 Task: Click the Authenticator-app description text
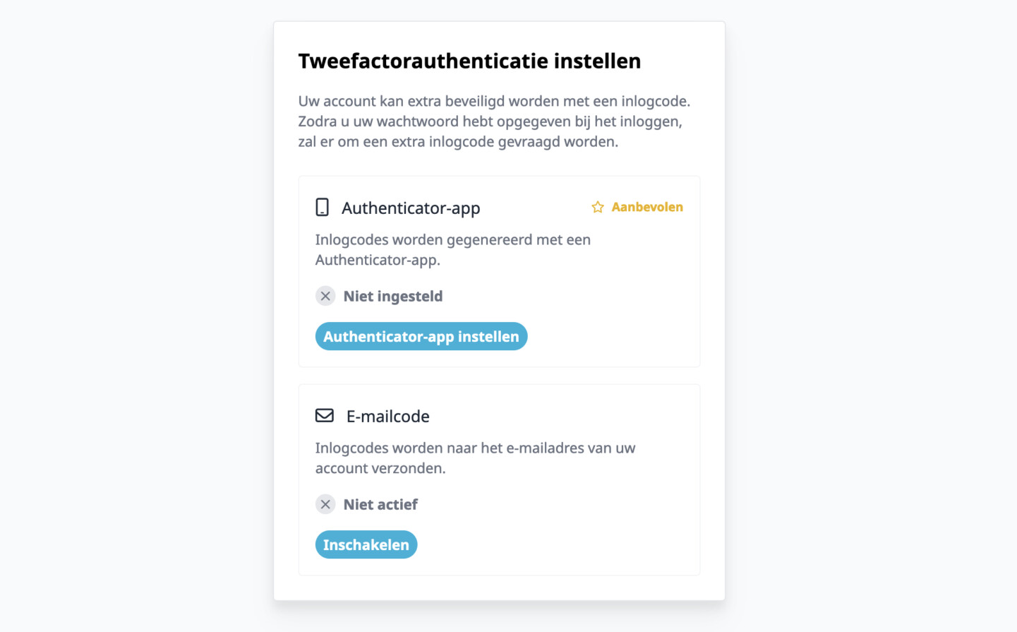452,250
